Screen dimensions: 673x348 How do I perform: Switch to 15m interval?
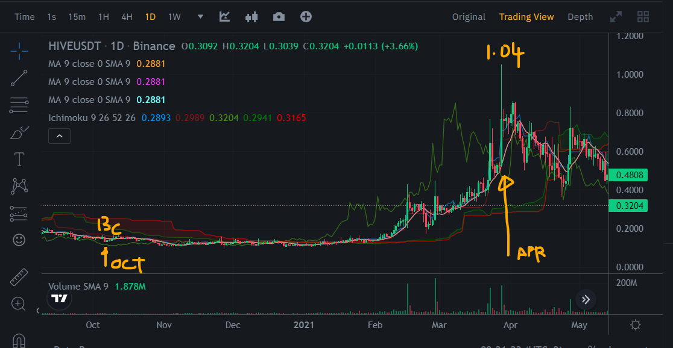point(77,17)
